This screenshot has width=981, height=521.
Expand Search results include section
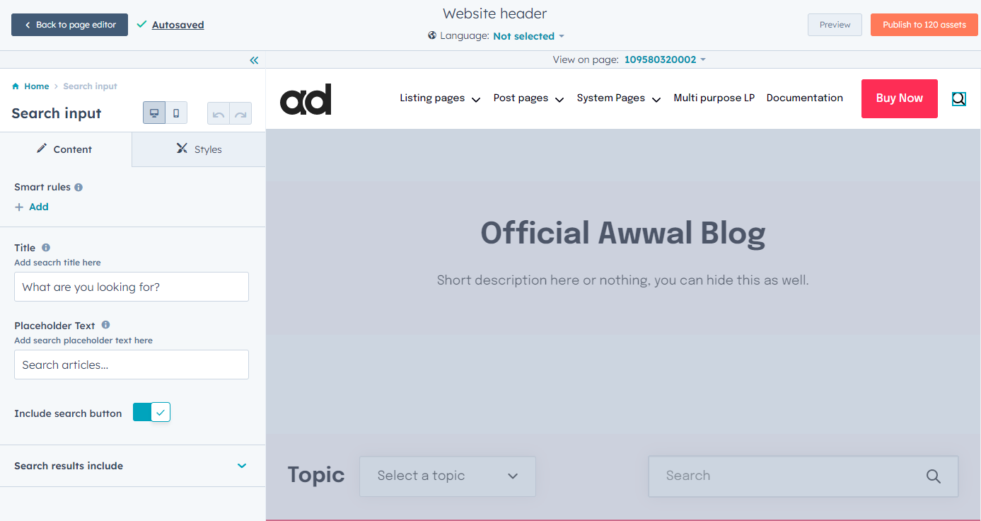[x=132, y=466]
